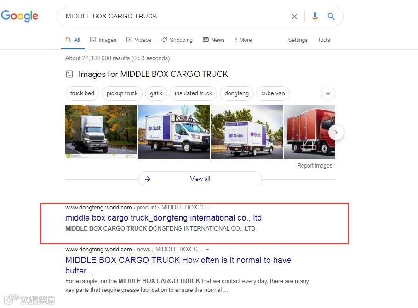
Task: Clear the search box with X icon
Action: point(294,17)
